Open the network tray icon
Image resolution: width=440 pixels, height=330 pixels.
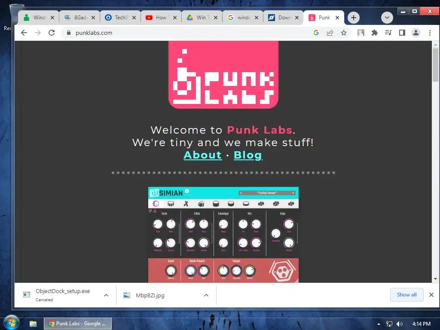[x=389, y=324]
